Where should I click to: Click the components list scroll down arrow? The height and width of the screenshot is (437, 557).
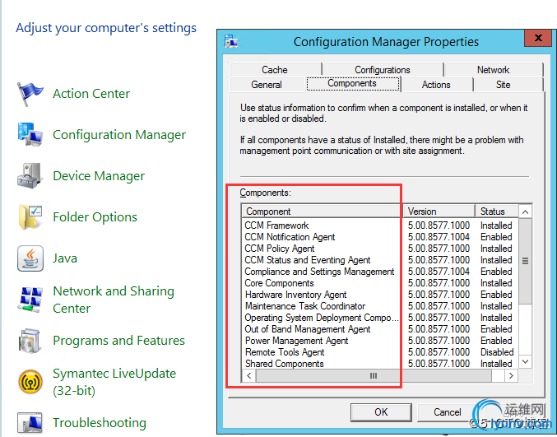[x=526, y=362]
